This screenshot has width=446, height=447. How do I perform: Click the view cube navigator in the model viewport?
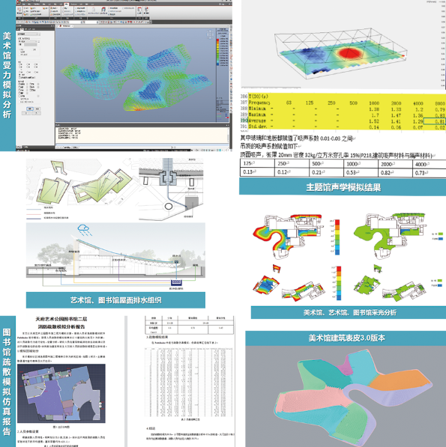(x=210, y=34)
